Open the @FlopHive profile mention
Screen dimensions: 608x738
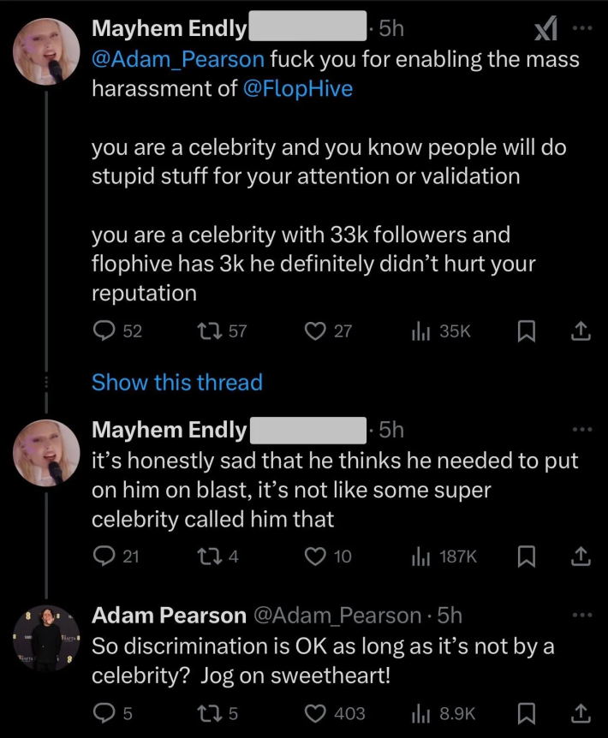pyautogui.click(x=299, y=89)
